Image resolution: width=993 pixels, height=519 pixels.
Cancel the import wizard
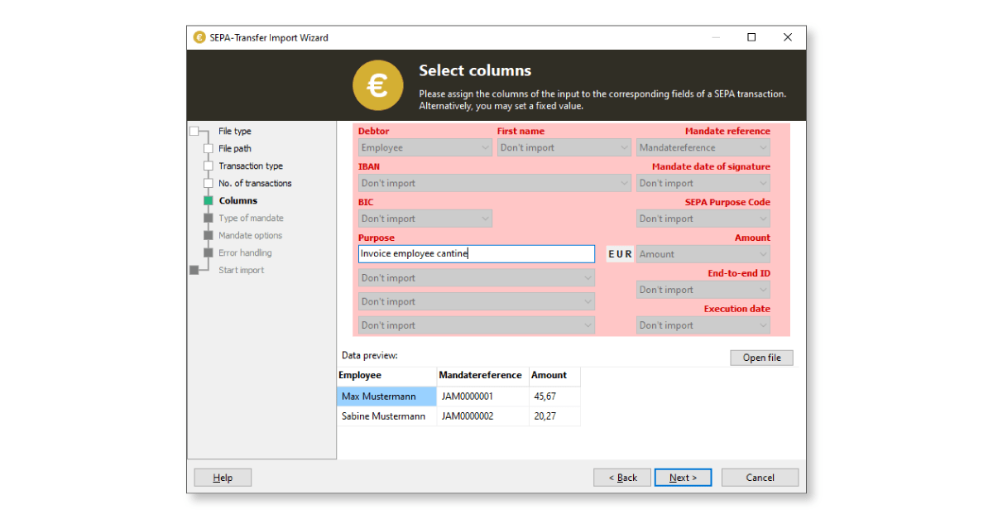760,478
